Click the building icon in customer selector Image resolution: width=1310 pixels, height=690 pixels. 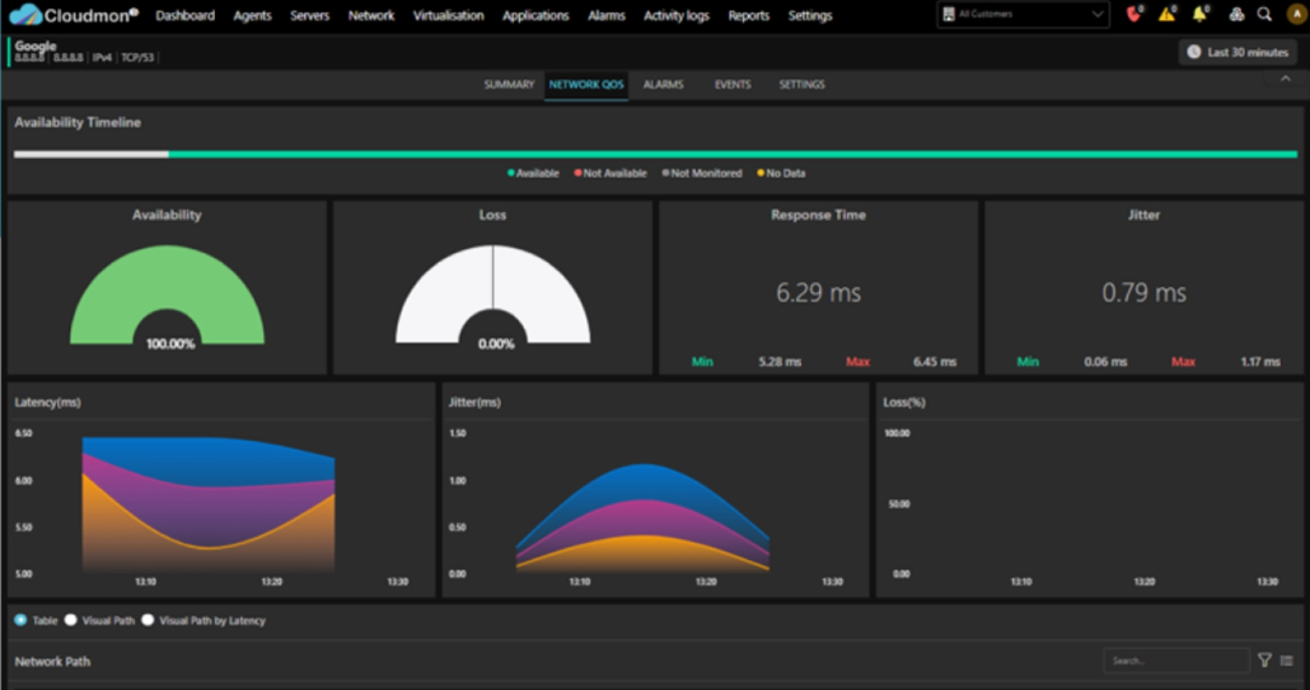(x=949, y=14)
